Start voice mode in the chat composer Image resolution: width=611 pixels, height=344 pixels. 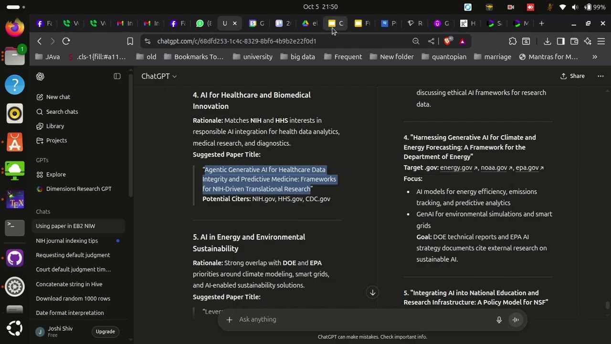click(516, 320)
